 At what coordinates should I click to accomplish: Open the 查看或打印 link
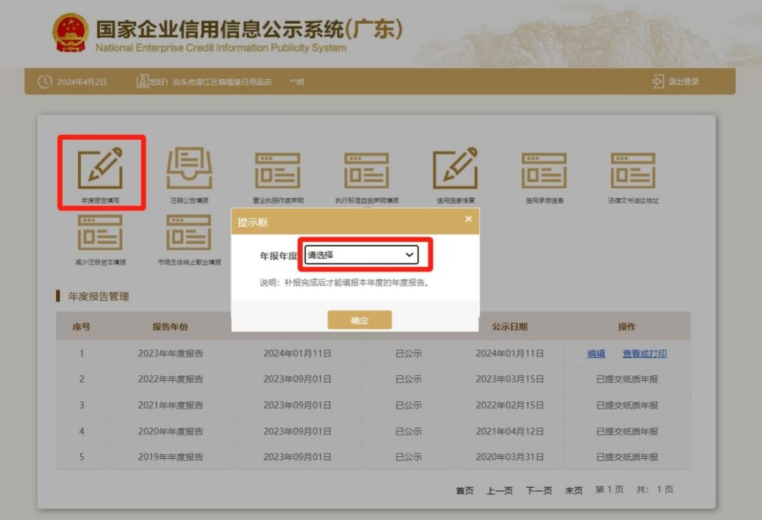[644, 354]
